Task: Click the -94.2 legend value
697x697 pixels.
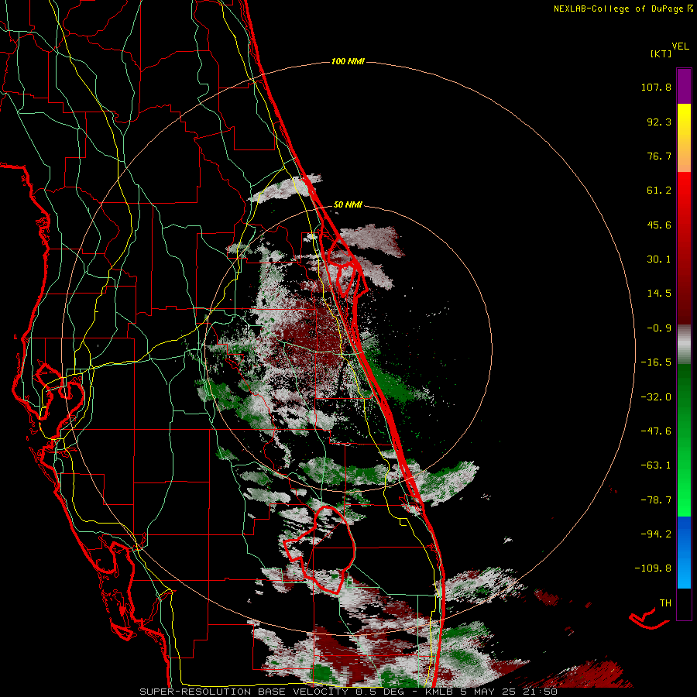Action: (656, 534)
